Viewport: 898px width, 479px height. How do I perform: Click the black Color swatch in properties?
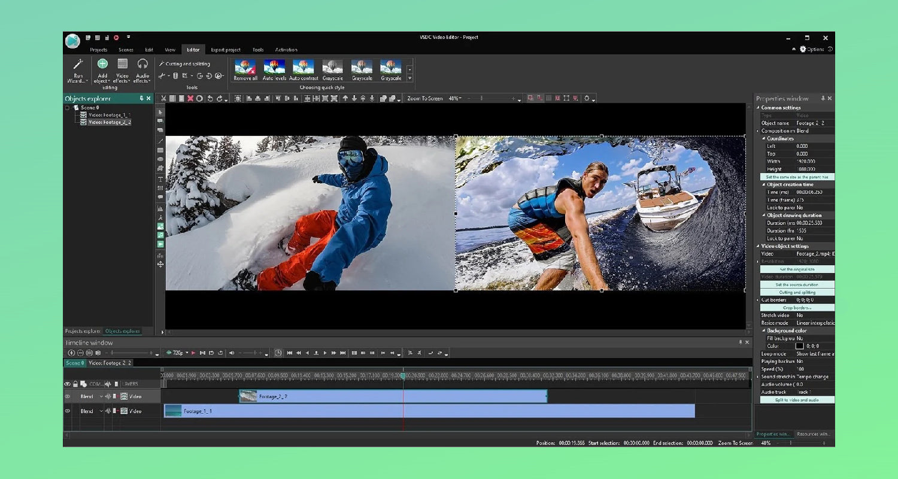point(799,346)
